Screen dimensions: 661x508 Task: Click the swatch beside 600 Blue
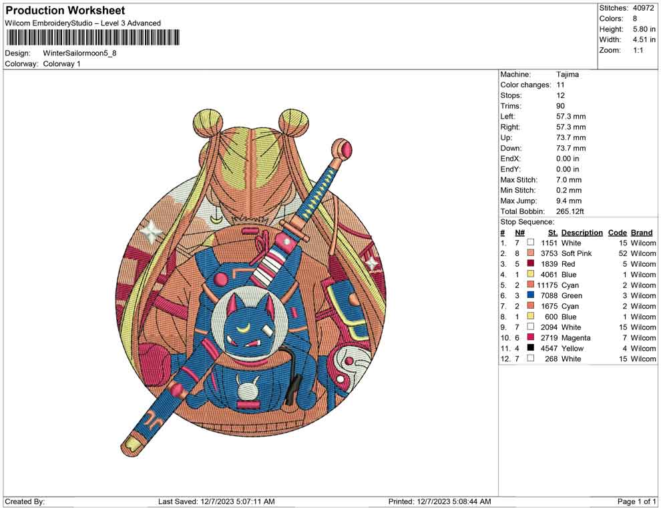(x=531, y=316)
